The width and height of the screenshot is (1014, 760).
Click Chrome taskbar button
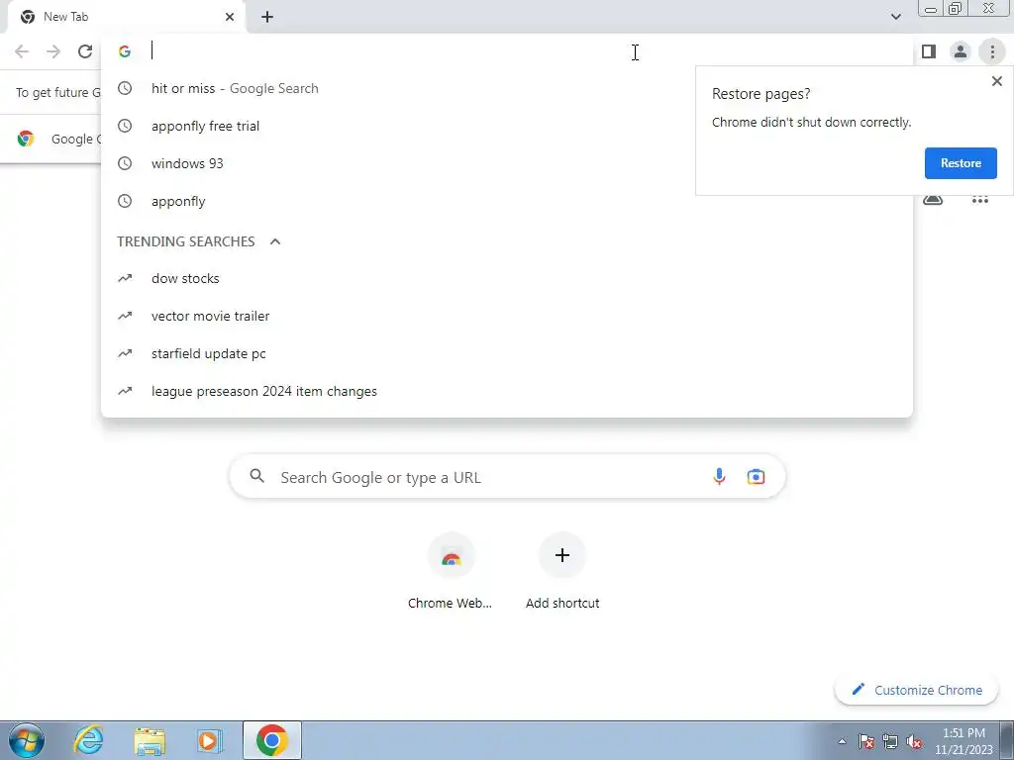(271, 740)
